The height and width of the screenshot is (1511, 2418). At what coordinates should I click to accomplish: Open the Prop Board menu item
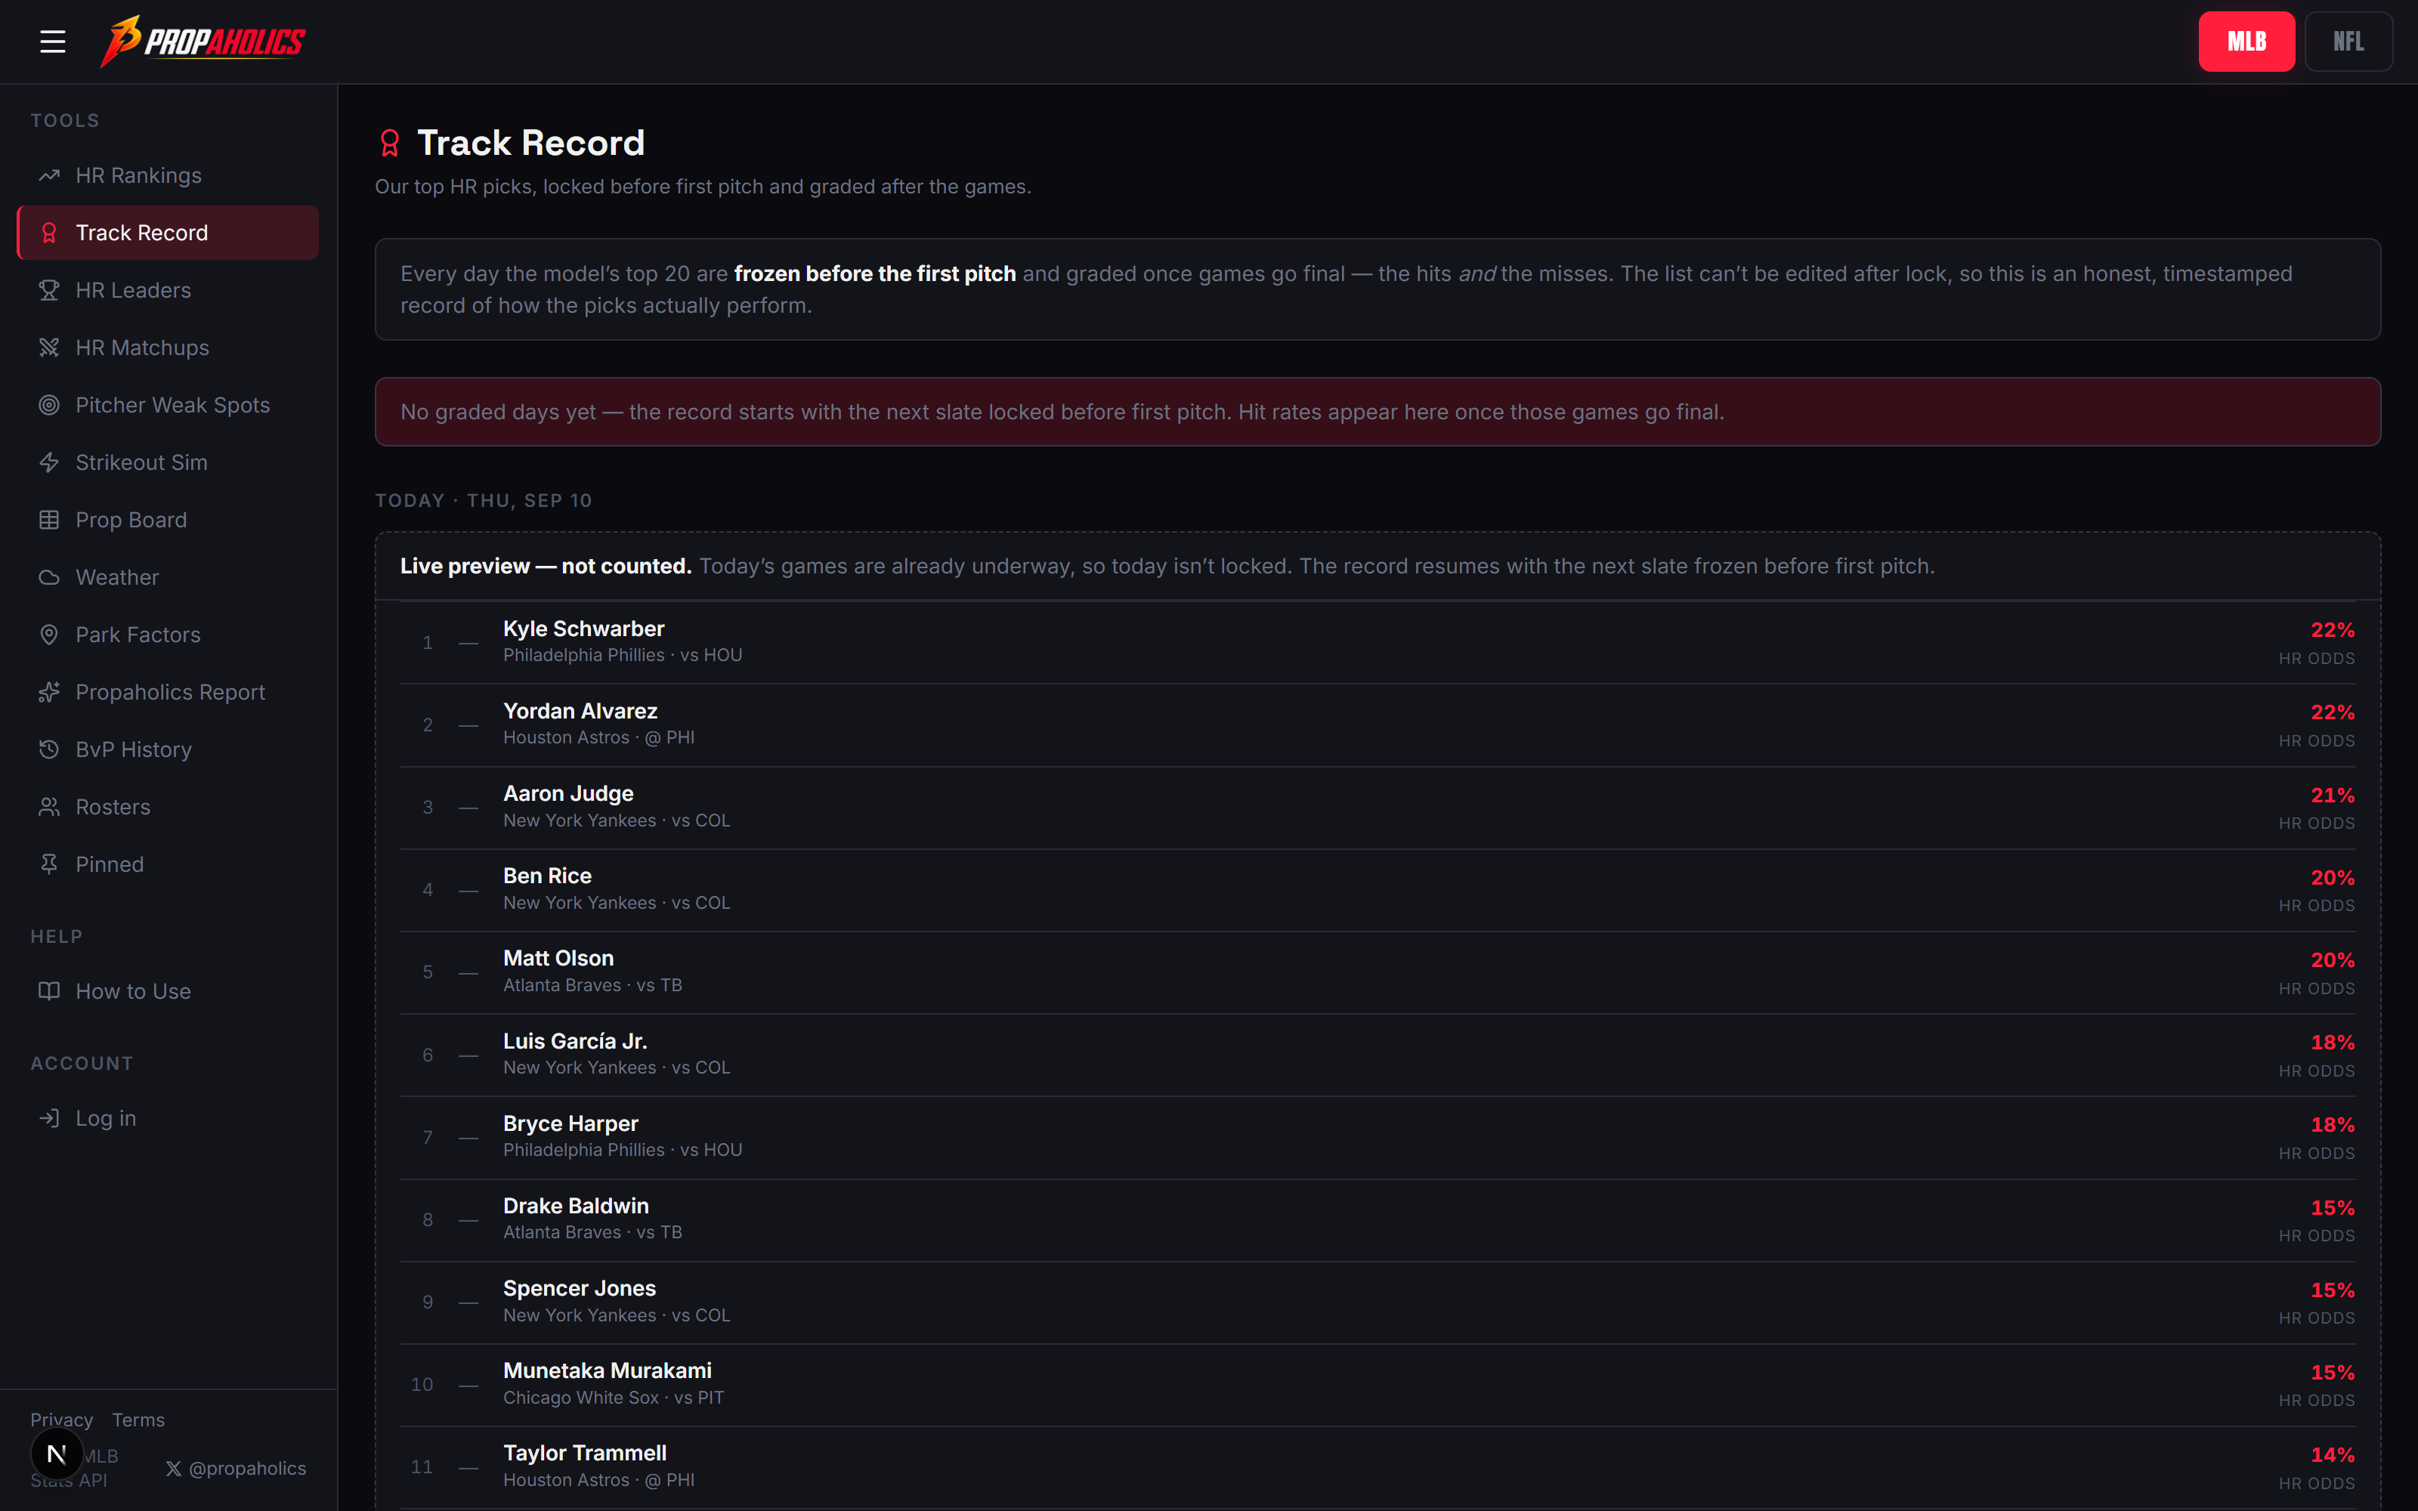tap(168, 520)
